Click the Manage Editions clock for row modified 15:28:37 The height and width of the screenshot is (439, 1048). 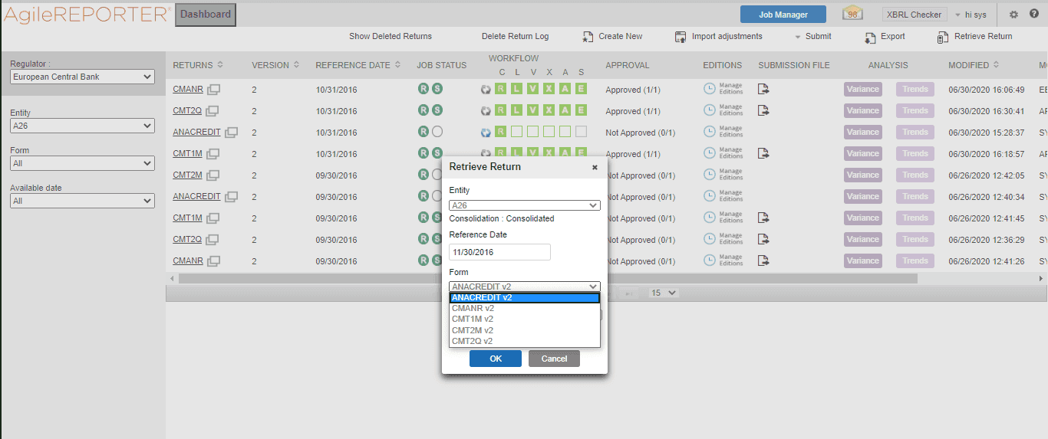coord(710,132)
